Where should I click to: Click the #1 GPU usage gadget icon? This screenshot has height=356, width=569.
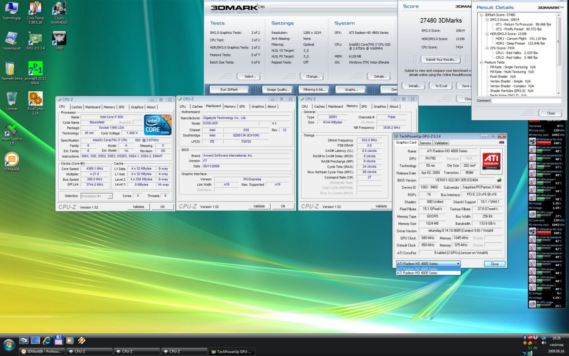coord(532,303)
